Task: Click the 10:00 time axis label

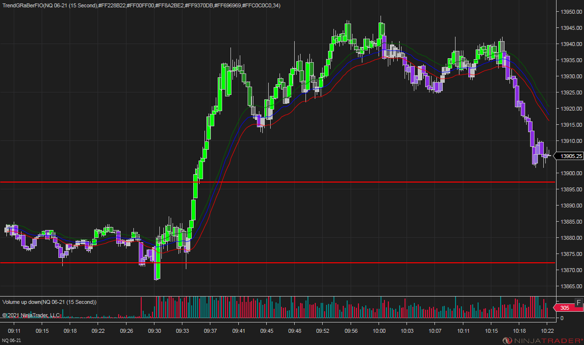Action: click(x=379, y=331)
